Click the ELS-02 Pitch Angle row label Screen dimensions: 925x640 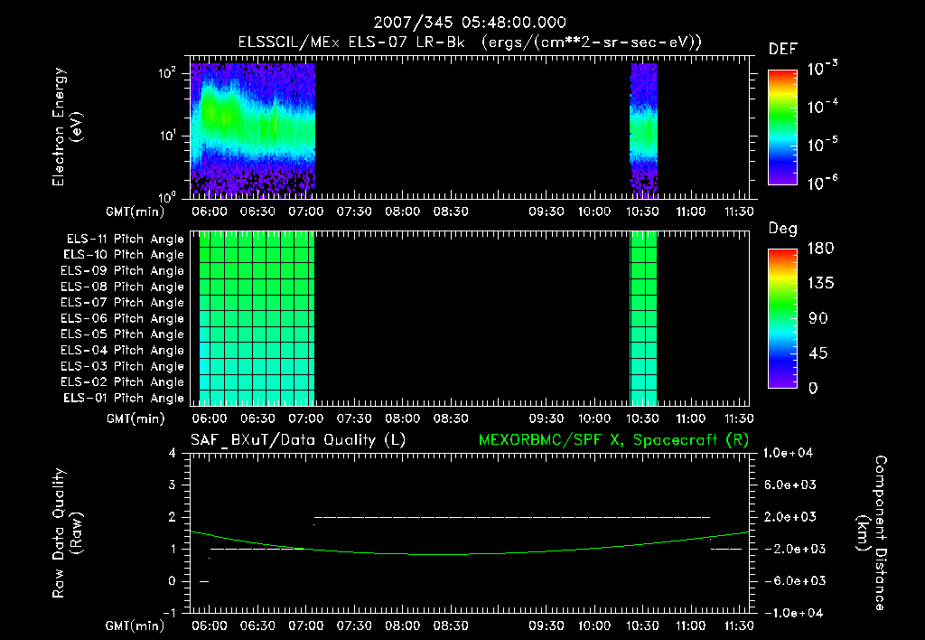tap(122, 382)
